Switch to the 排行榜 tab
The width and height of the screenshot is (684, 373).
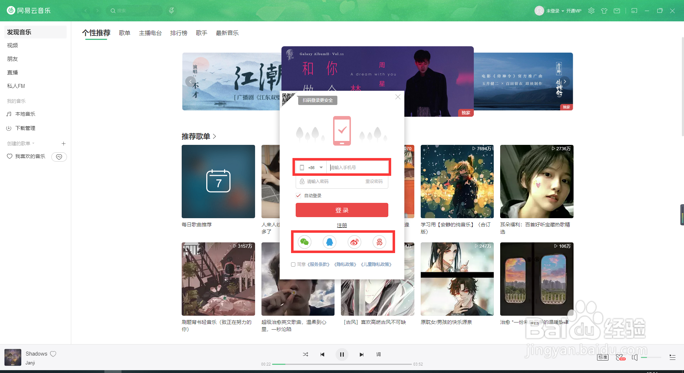click(179, 33)
